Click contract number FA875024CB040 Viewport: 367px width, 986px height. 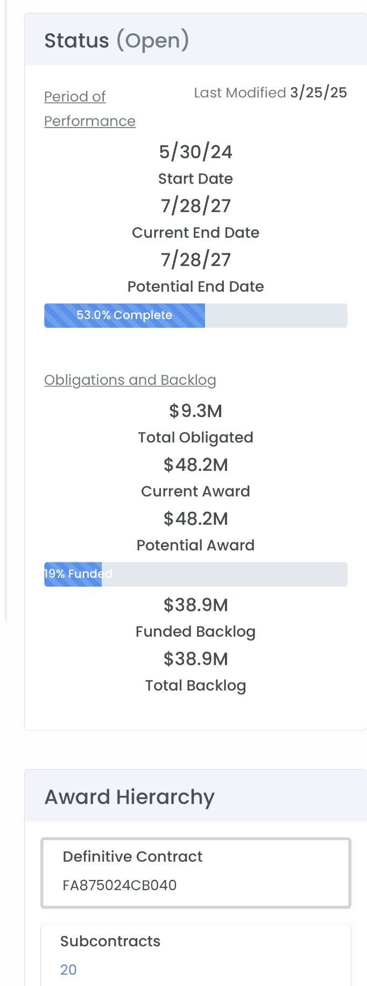click(x=119, y=885)
